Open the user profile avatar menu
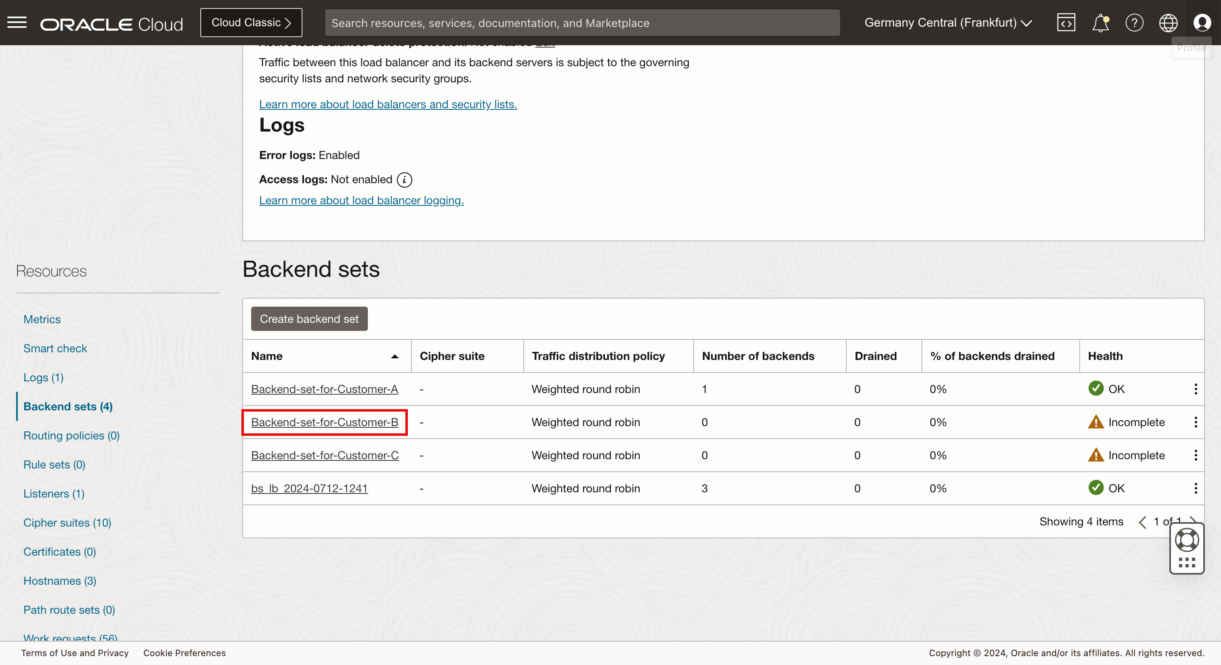 coord(1202,23)
